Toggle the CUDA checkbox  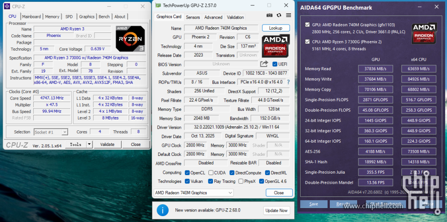(x=211, y=173)
